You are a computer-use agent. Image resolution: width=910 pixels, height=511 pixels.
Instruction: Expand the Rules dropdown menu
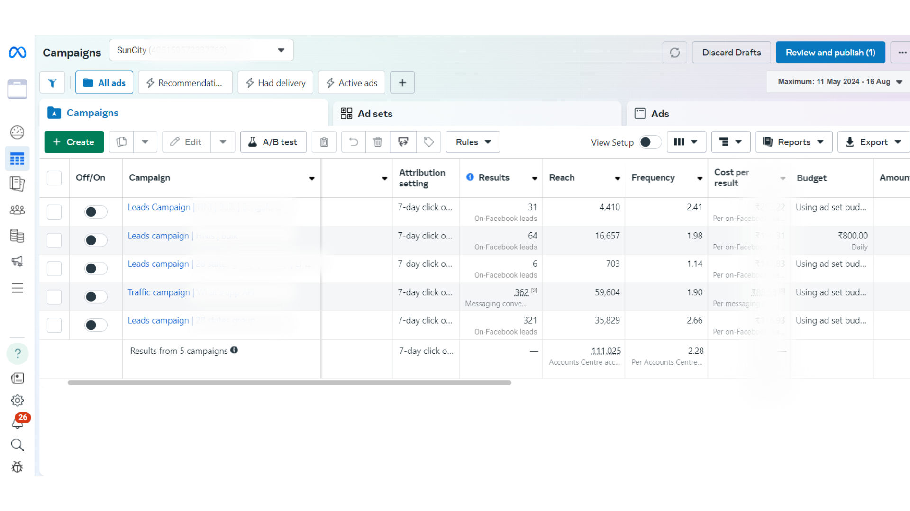point(473,142)
